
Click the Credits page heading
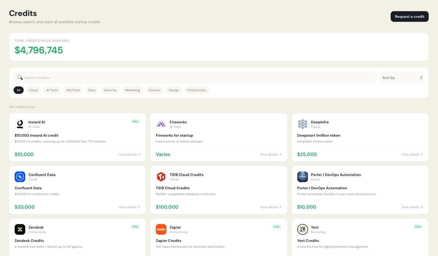(23, 13)
